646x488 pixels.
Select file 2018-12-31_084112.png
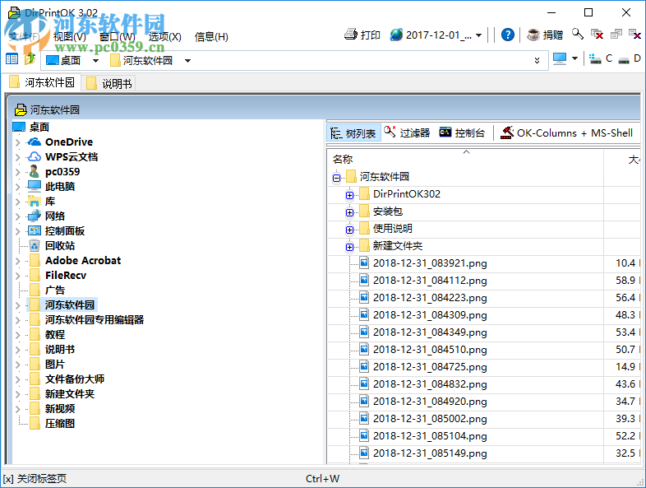point(430,281)
